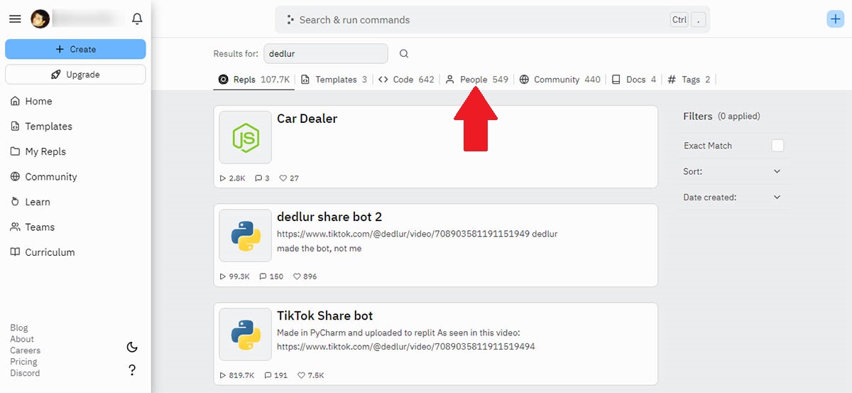Click likes heart on dedlur share bot 2
The height and width of the screenshot is (393, 852).
pyautogui.click(x=298, y=276)
